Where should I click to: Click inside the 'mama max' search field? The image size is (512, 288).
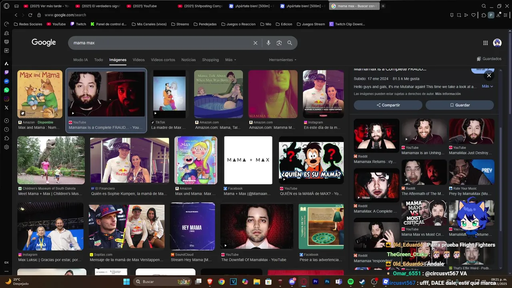tap(160, 43)
